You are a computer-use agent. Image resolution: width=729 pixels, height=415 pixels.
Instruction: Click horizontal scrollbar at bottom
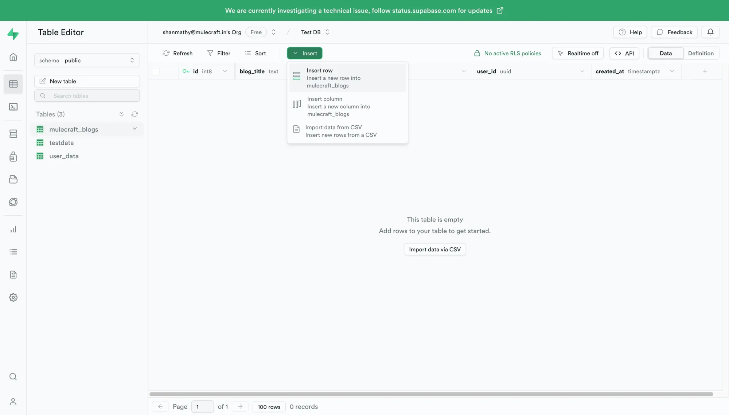(431, 394)
